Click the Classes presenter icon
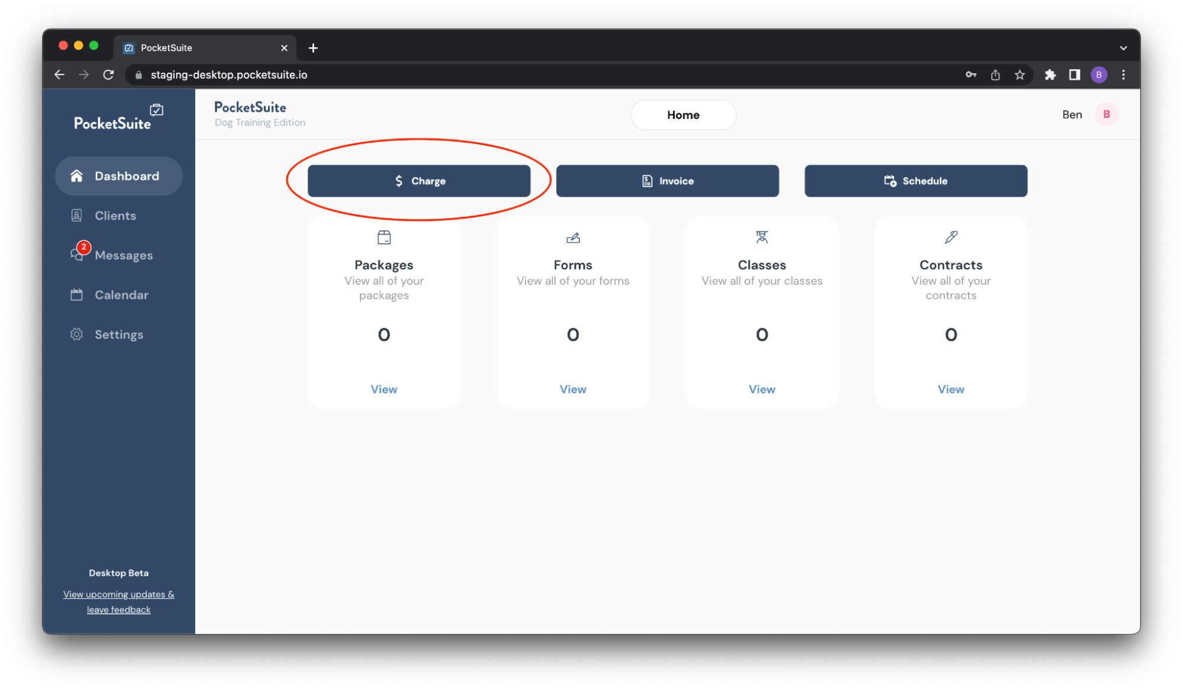The width and height of the screenshot is (1183, 691). [x=762, y=237]
